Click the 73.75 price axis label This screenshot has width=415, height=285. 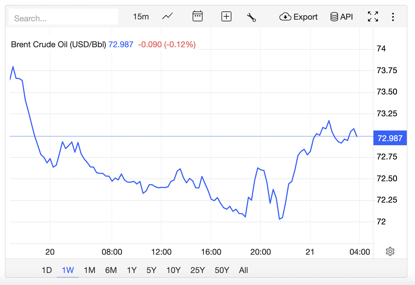[387, 70]
